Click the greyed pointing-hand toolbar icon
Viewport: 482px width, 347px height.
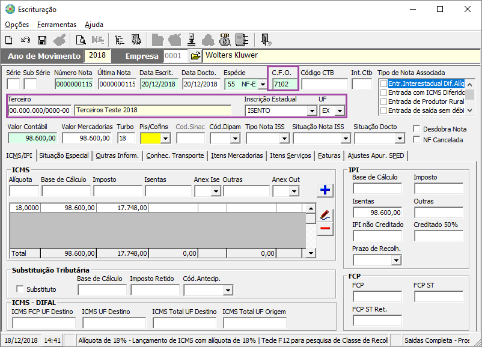pyautogui.click(x=59, y=40)
